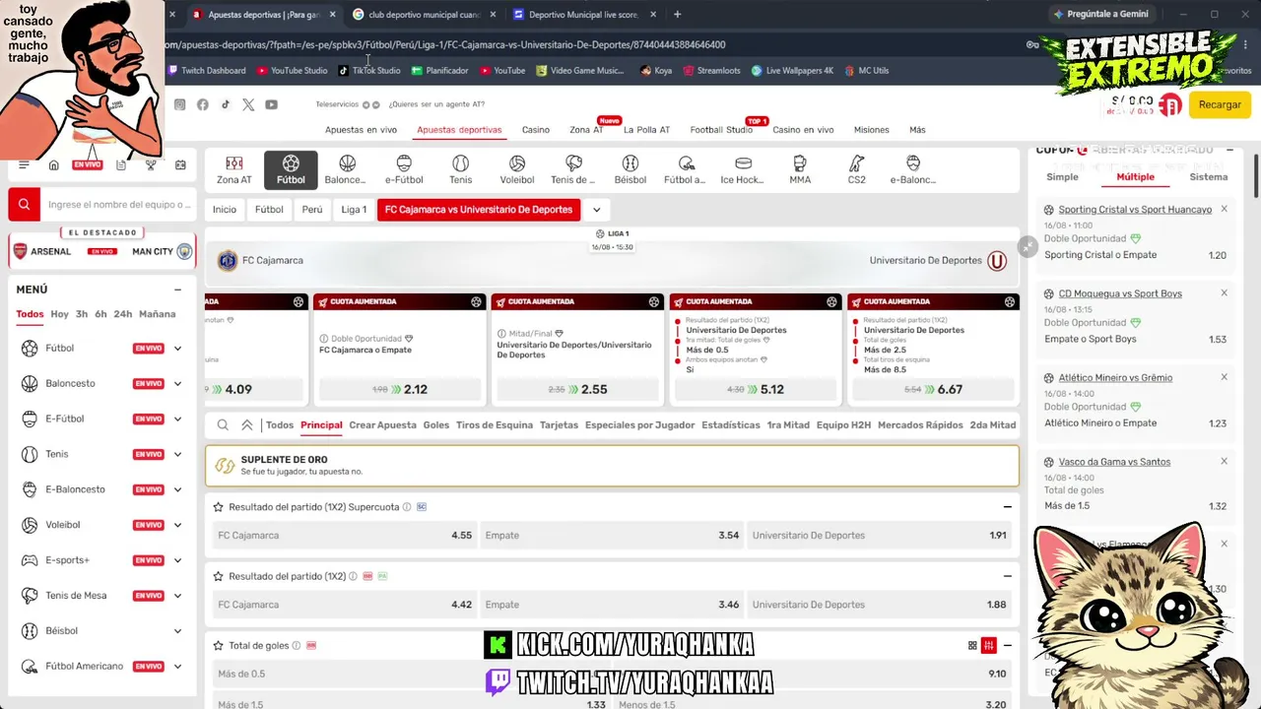Go to the Liga 1 breadcrumb

[354, 210]
